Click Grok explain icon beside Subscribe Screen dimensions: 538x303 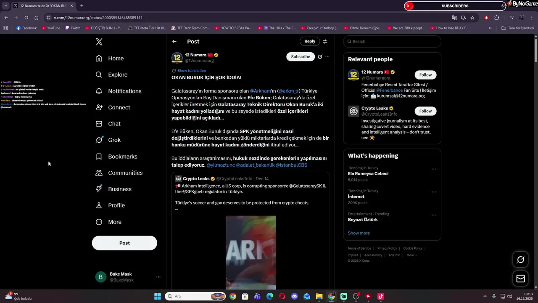pos(320,57)
